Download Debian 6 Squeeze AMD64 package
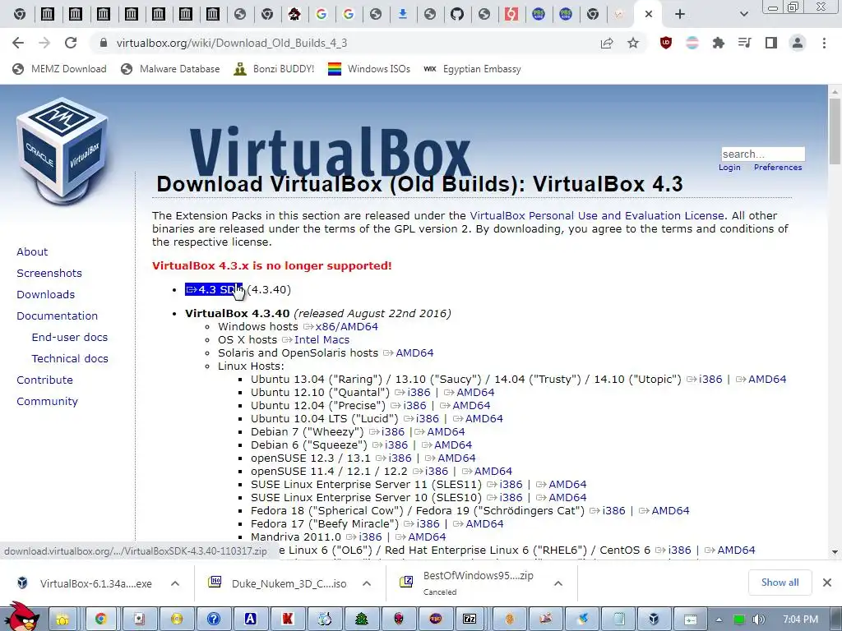The width and height of the screenshot is (842, 631). [446, 444]
